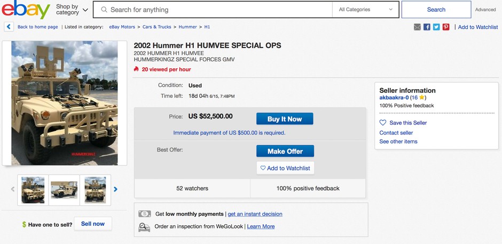Toggle Add to Watchlist heart button
The height and width of the screenshot is (244, 502).
click(285, 168)
